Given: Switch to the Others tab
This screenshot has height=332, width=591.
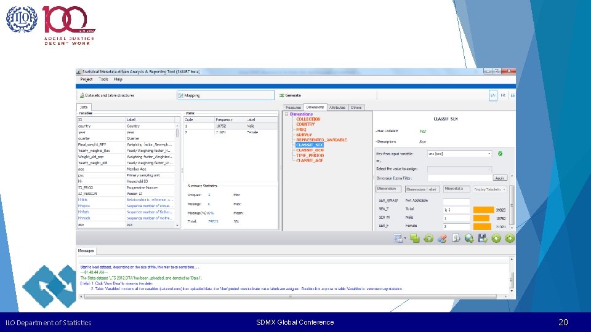Looking at the screenshot, I should tap(356, 108).
